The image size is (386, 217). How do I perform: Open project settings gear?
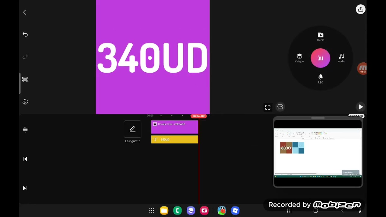(25, 102)
